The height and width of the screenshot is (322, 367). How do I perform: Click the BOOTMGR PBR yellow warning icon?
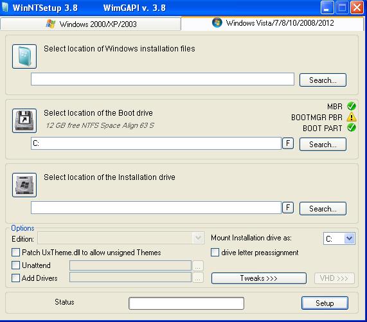pos(352,117)
